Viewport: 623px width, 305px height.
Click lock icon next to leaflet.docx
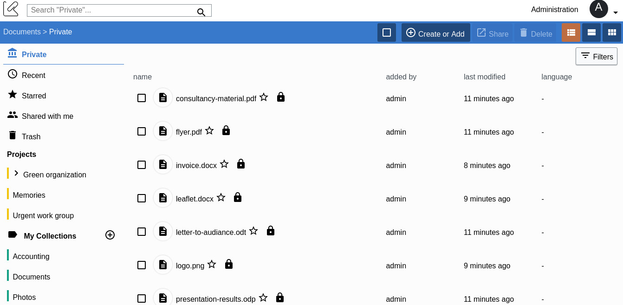[238, 197]
